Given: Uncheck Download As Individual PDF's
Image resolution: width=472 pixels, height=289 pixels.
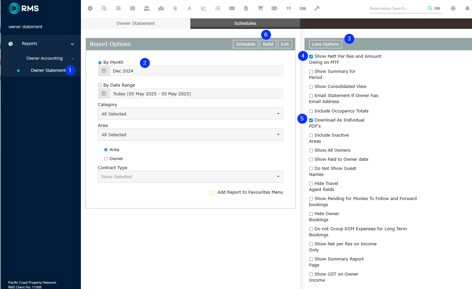Looking at the screenshot, I should (311, 120).
